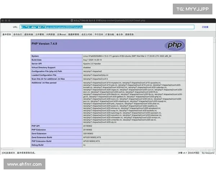Open the 自定义代码 tab
The height and width of the screenshot is (173, 216).
pos(87,34)
